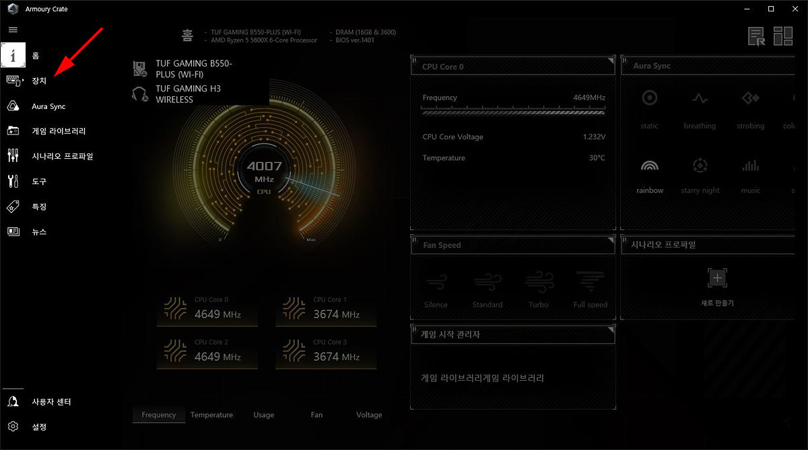
Task: Open 시나리오 프로파일 sidebar icon
Action: [13, 156]
